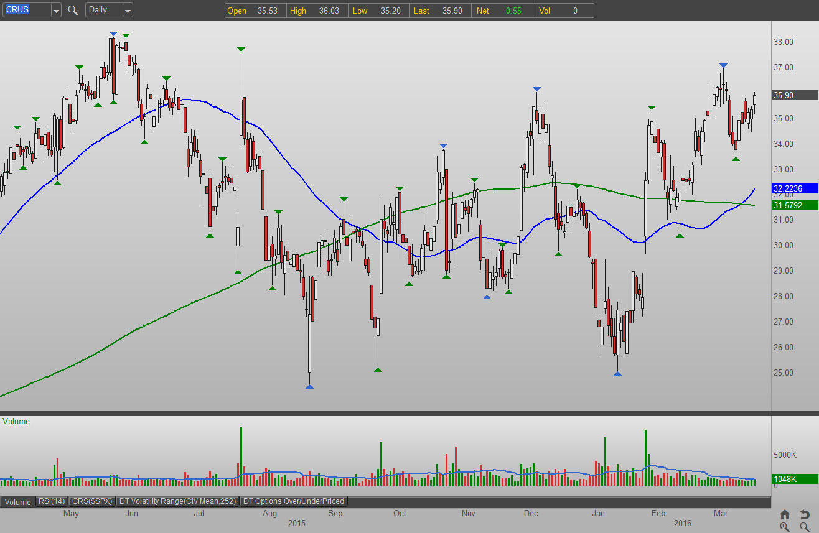
Task: Click the green 31.5792 moving average label
Action: click(795, 205)
